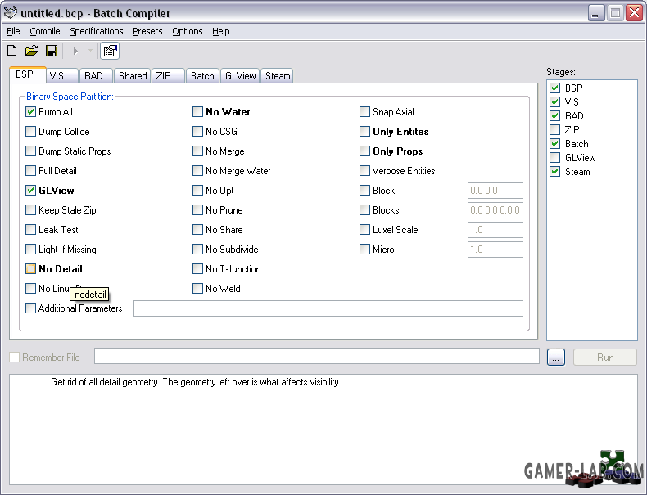Click the Save floppy disk icon
The image size is (647, 495).
pyautogui.click(x=52, y=51)
